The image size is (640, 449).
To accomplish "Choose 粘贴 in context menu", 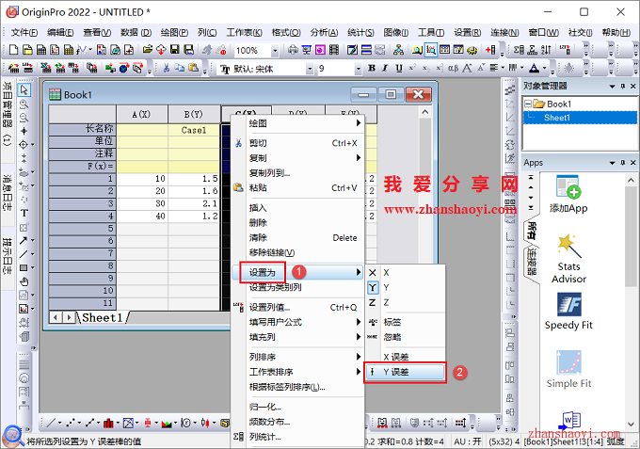I will pyautogui.click(x=297, y=187).
